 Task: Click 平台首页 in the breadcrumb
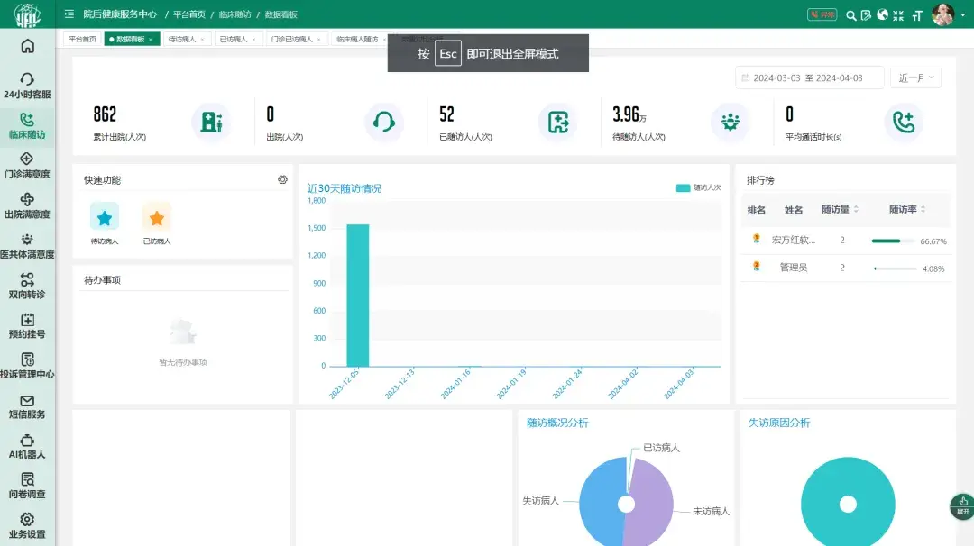tap(188, 14)
